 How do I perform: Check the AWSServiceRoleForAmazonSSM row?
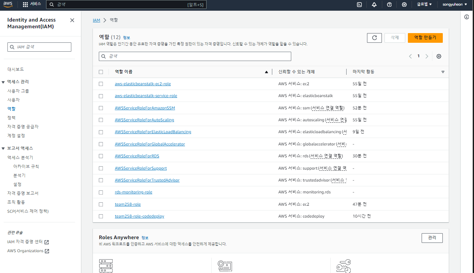pyautogui.click(x=101, y=108)
